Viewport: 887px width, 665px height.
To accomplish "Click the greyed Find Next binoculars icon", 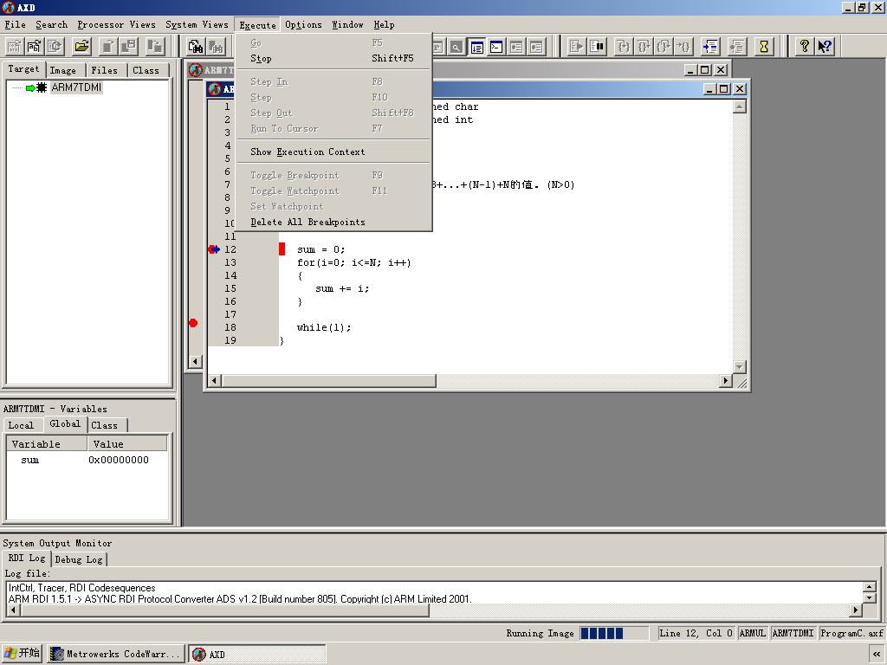I will 216,46.
